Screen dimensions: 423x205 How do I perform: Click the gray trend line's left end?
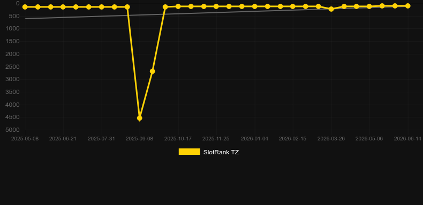click(26, 19)
